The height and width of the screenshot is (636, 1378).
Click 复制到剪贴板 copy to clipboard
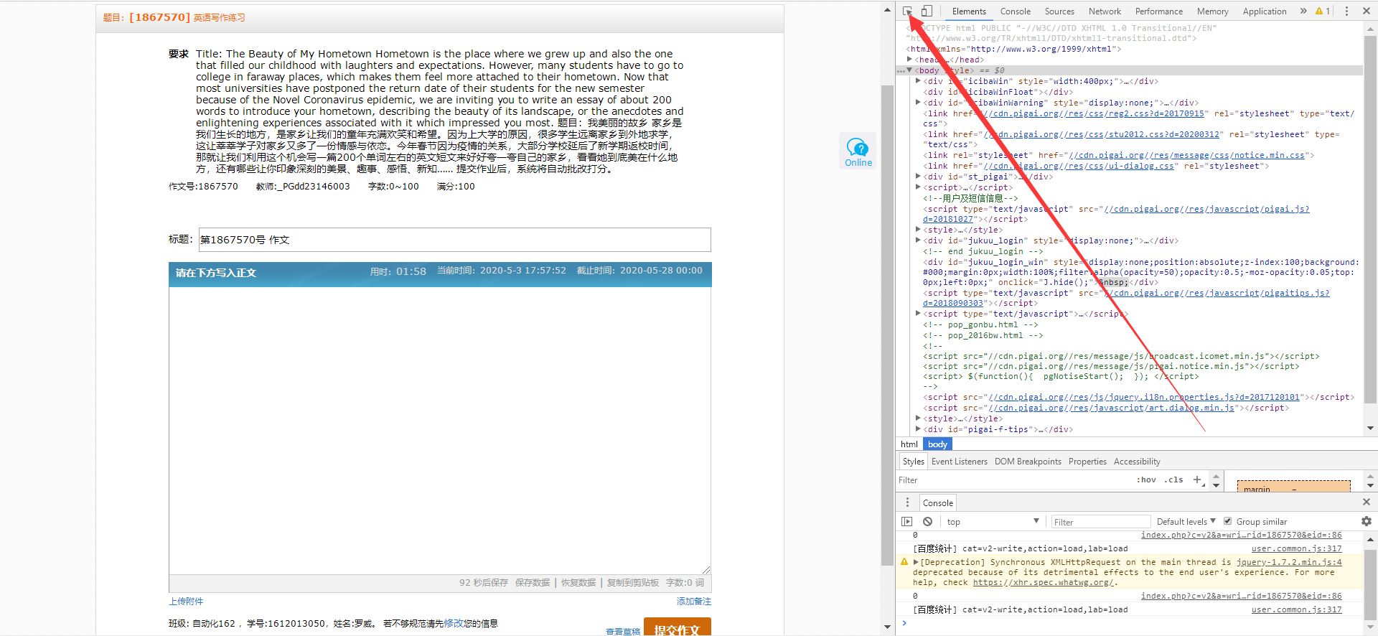click(x=633, y=583)
